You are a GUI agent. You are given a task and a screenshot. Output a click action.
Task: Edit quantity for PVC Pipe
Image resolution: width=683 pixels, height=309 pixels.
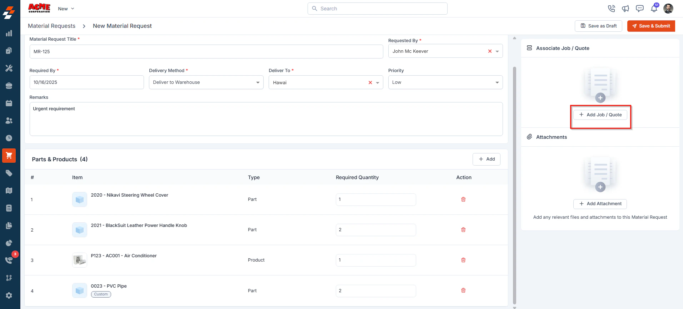coord(376,291)
